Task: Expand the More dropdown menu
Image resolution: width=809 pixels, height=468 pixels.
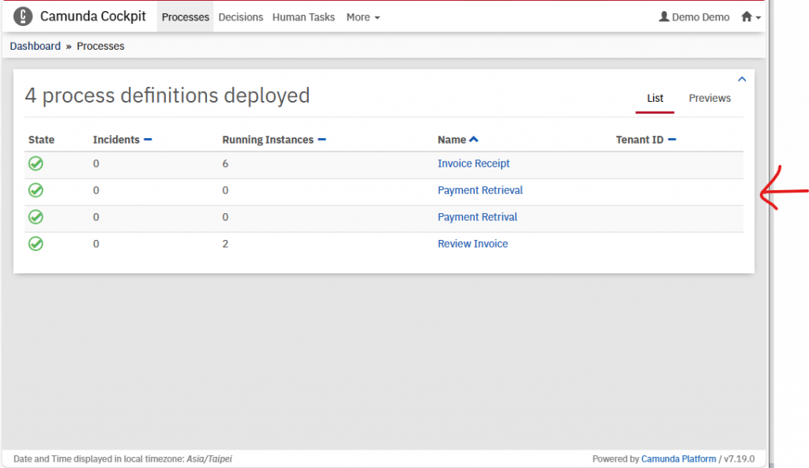Action: 363,17
